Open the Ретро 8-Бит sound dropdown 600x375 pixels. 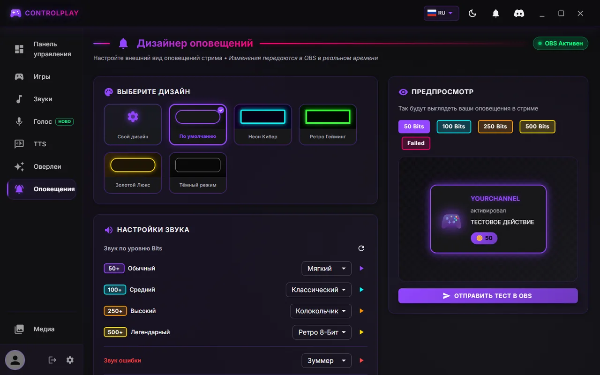pyautogui.click(x=322, y=332)
